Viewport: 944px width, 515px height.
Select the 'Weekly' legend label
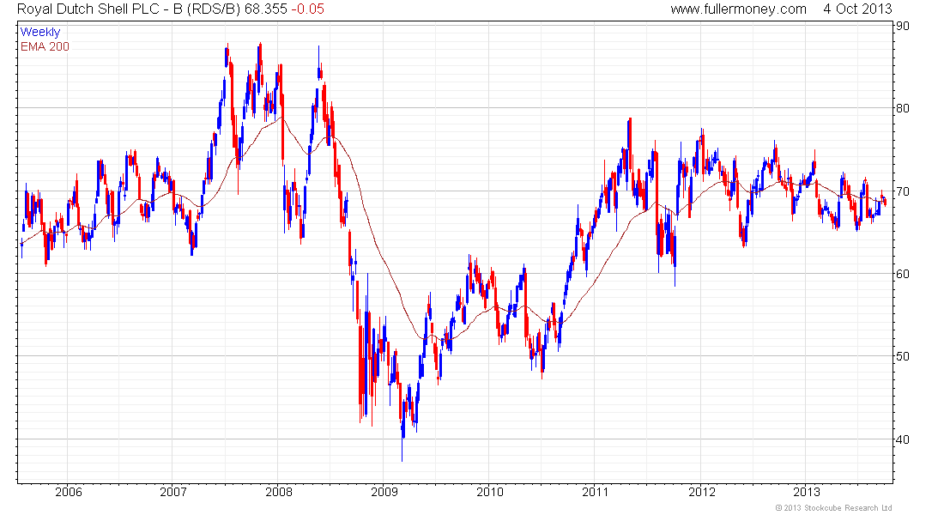coord(40,33)
